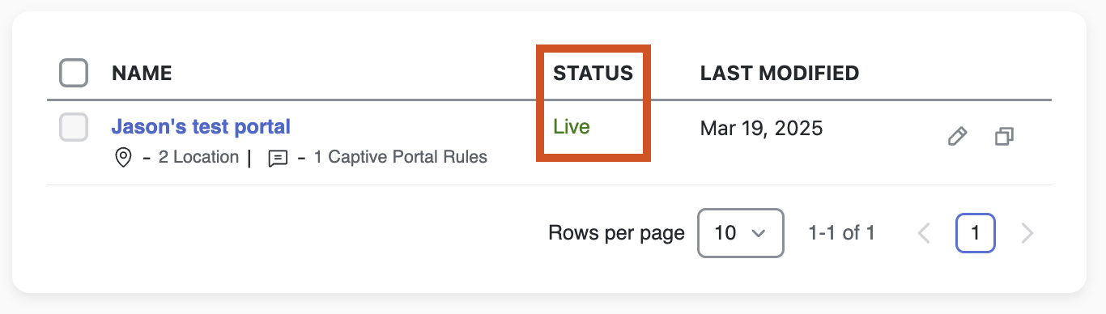Click the Rows per page label
This screenshot has width=1106, height=314.
tap(616, 234)
